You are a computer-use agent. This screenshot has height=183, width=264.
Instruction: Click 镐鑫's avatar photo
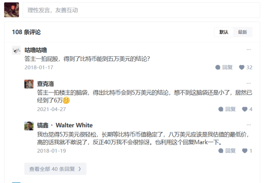coord(29,126)
